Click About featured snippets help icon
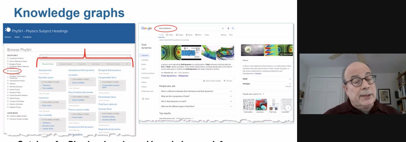Image resolution: width=406 pixels, height=142 pixels. [204, 81]
